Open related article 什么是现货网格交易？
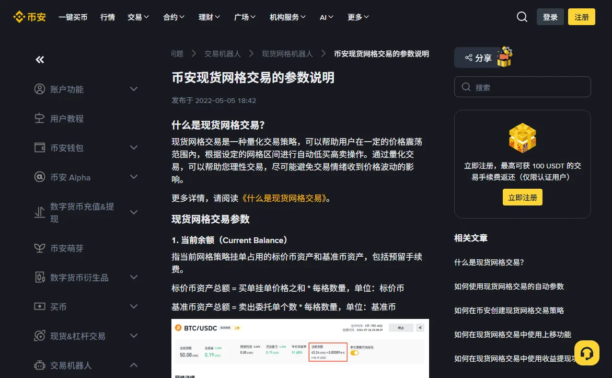 pyautogui.click(x=489, y=262)
